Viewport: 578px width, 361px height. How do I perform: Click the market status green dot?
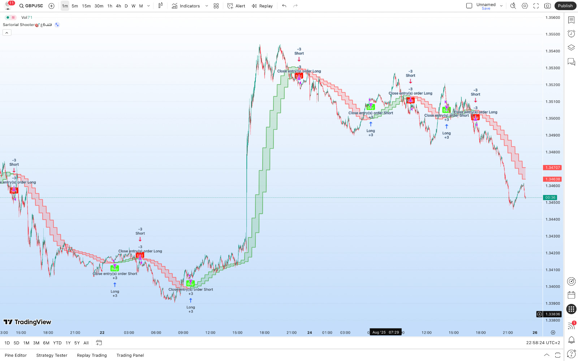[8, 17]
